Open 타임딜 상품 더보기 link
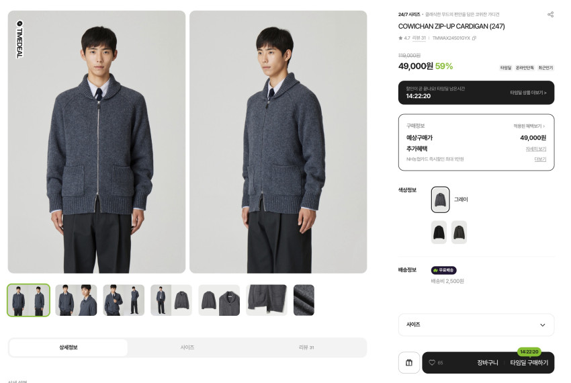This screenshot has width=571, height=383. [528, 93]
